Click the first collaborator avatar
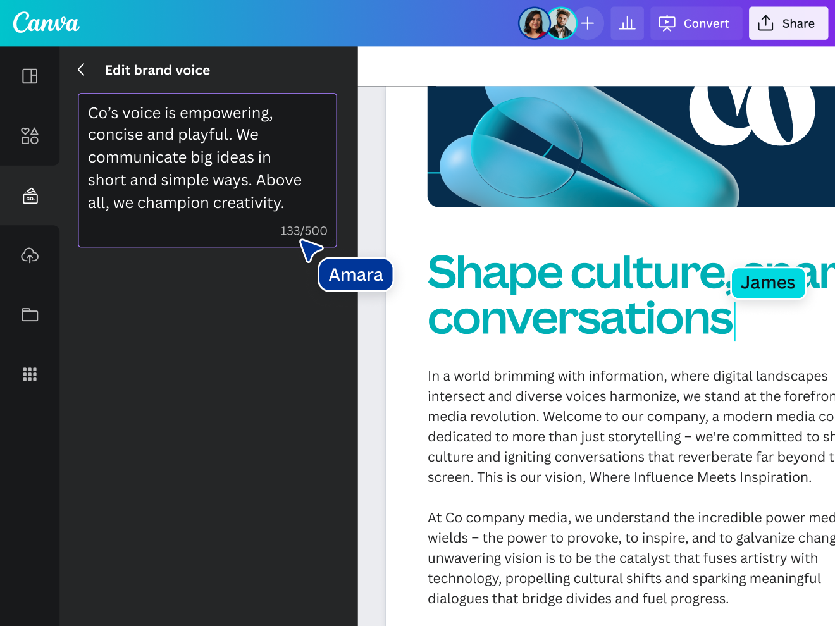This screenshot has width=835, height=626. [534, 23]
